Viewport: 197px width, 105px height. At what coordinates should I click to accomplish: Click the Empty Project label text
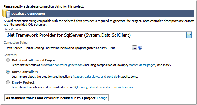click(x=23, y=82)
